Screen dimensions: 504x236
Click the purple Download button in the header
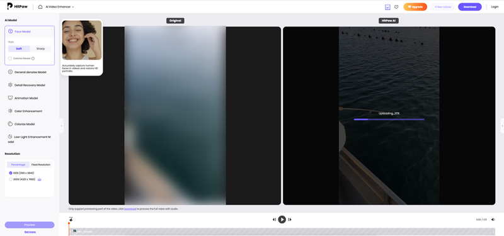[469, 7]
